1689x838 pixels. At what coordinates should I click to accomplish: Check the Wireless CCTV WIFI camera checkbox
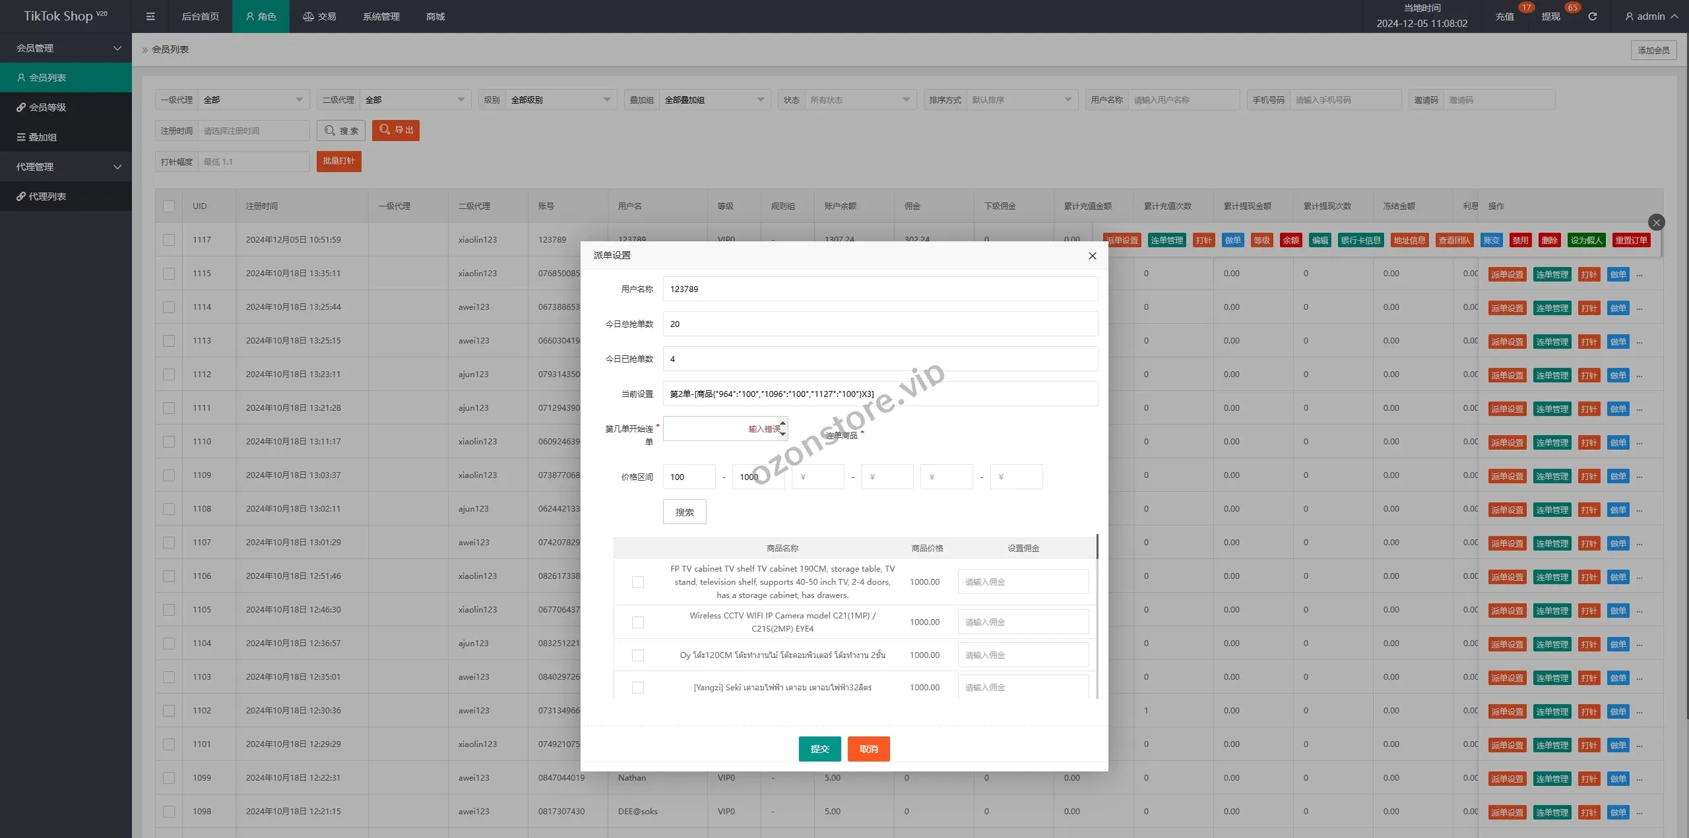click(x=637, y=622)
